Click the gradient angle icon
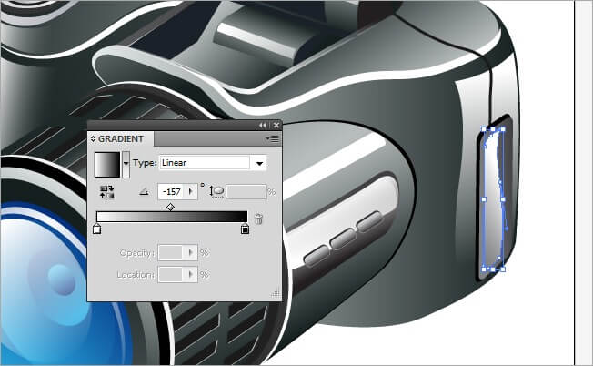This screenshot has width=593, height=366. coord(143,192)
